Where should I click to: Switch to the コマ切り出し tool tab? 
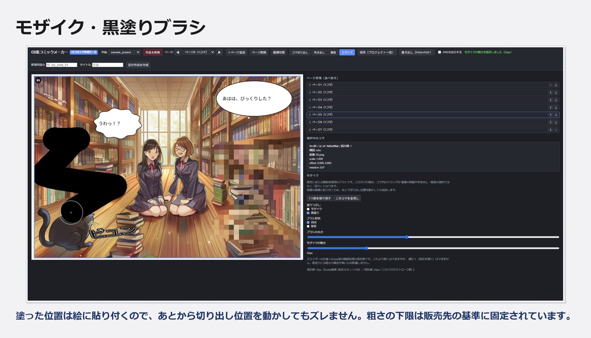point(300,52)
